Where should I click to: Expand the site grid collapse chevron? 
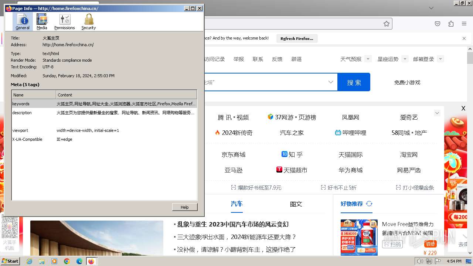click(x=437, y=113)
